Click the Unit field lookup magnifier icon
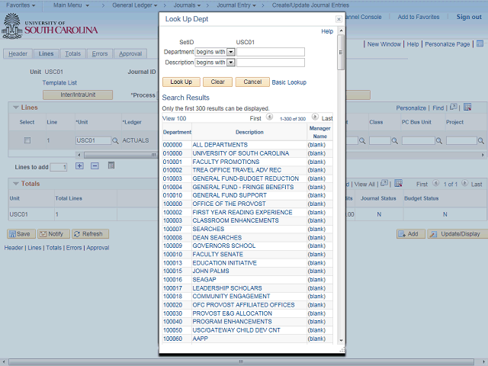 pos(115,140)
